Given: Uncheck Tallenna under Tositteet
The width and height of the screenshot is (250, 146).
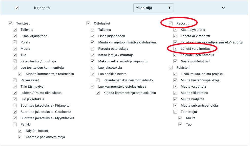Looking at the screenshot, I should [15, 30].
